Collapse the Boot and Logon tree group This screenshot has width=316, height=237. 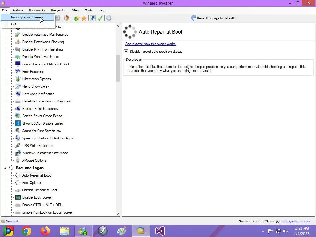click(5, 168)
